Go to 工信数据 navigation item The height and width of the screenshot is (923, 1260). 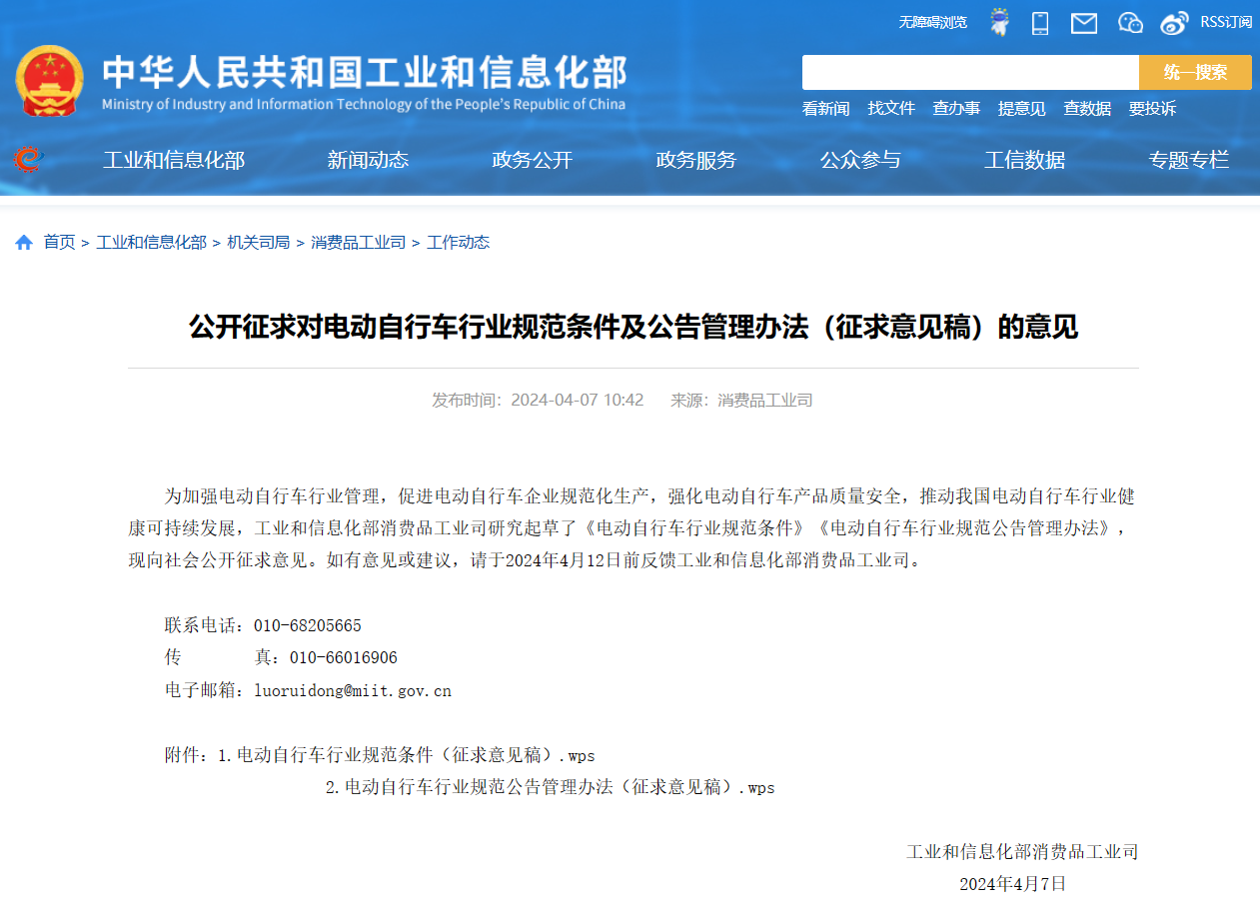pyautogui.click(x=1024, y=160)
